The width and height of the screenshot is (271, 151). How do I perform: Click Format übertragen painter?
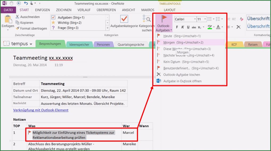tap(31, 28)
